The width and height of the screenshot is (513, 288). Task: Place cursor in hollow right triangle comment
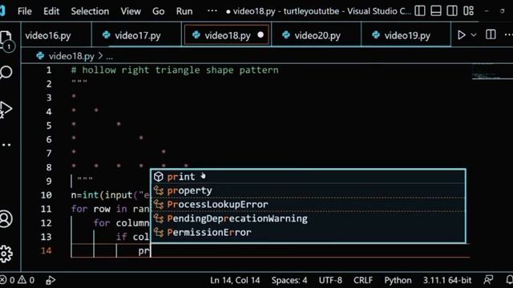click(175, 70)
